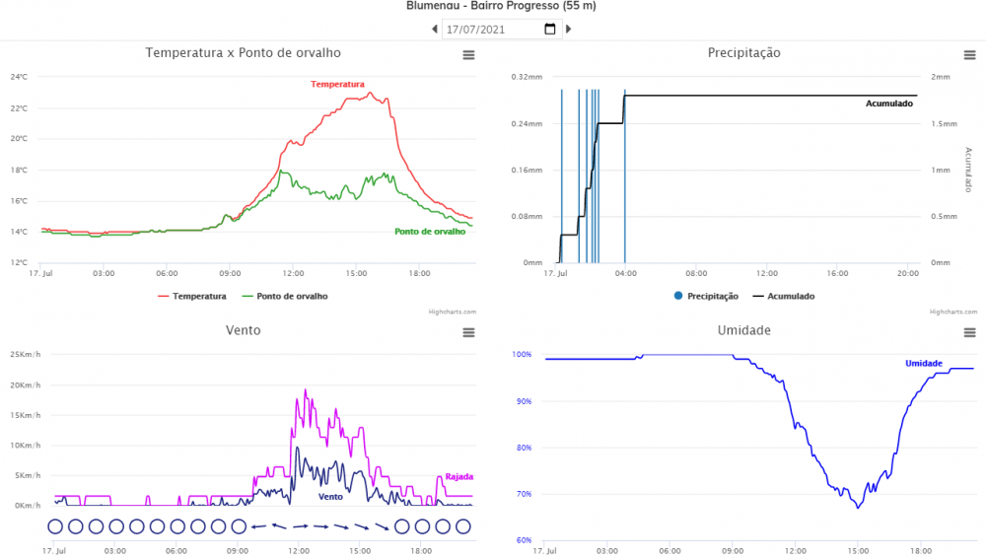Image resolution: width=986 pixels, height=559 pixels.
Task: Click the precipitation bar at 04:00
Action: coord(625,177)
